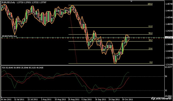Viewport: 173px width, 101px height.
Task: Select the Fibonacci 61.8 level label
Action: [151, 26]
